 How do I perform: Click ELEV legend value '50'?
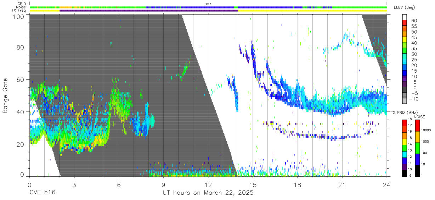coord(414,32)
